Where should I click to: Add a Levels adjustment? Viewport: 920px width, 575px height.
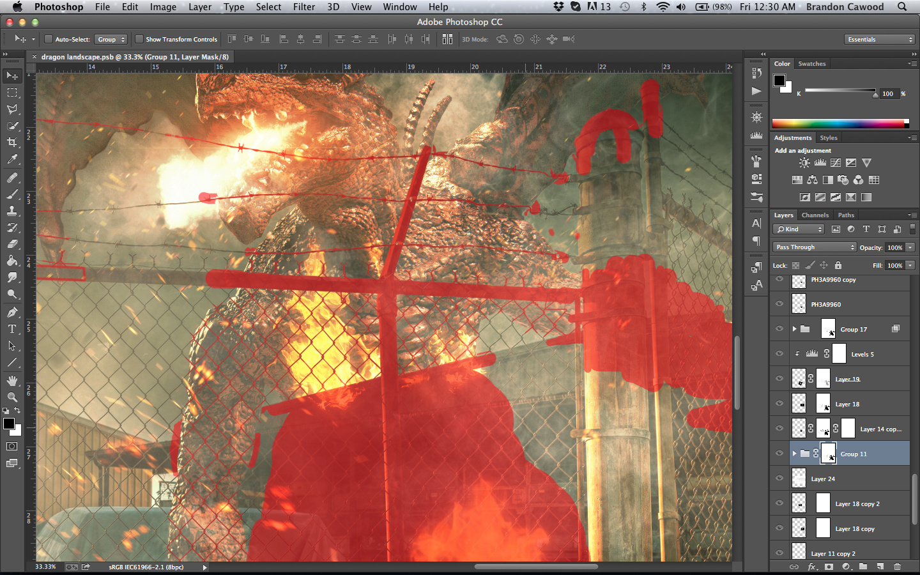pos(820,163)
